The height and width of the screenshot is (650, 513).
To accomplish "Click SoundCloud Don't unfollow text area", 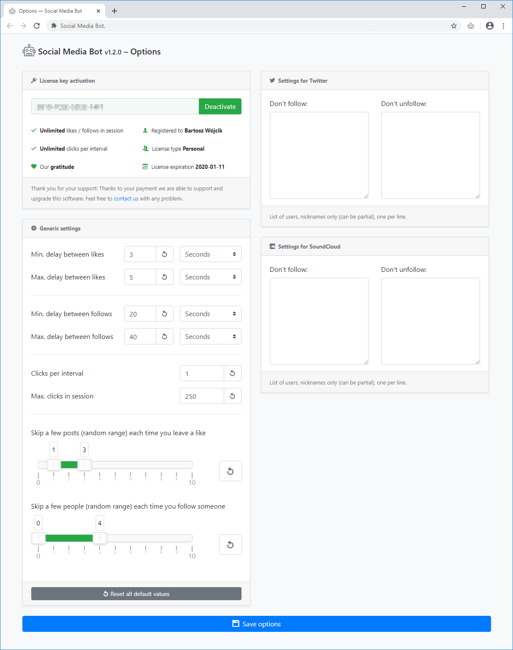I will click(x=431, y=321).
